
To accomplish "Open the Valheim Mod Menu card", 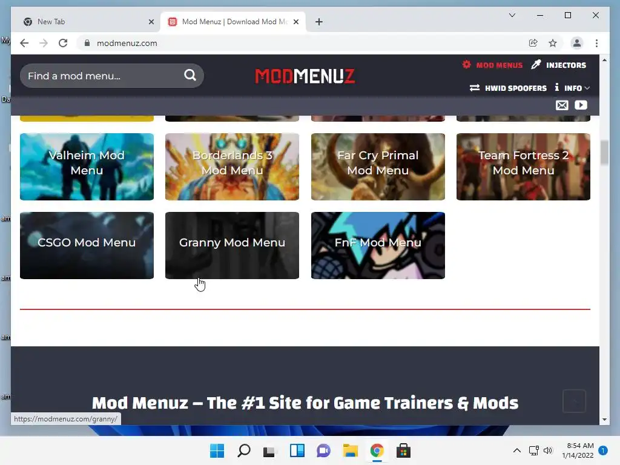I will click(x=87, y=167).
